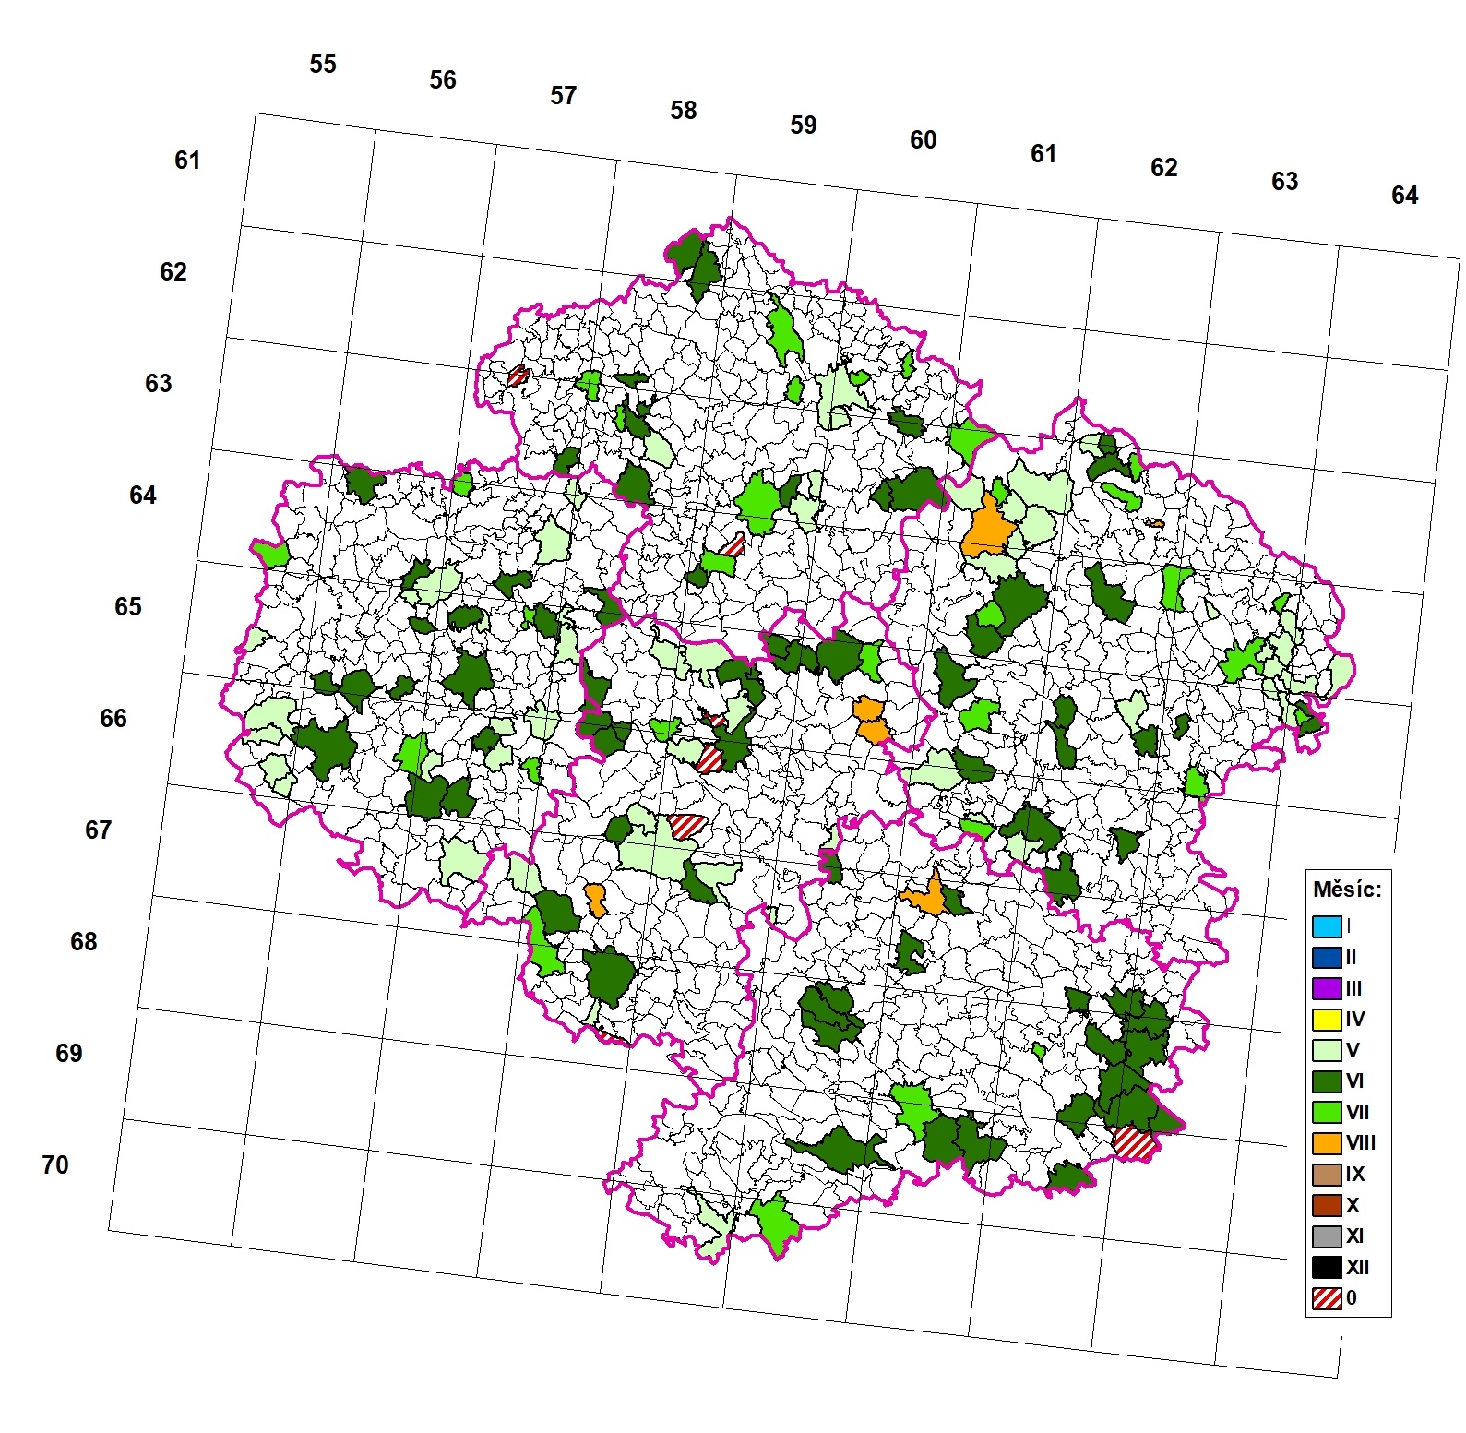Click the legend label "III"
1466x1433 pixels.
(1353, 988)
